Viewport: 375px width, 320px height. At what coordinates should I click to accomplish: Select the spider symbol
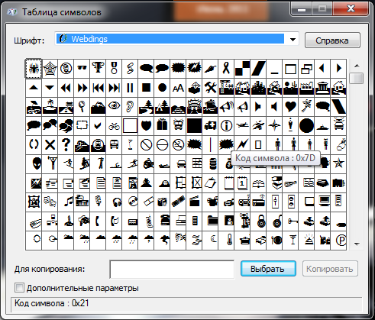coord(34,69)
